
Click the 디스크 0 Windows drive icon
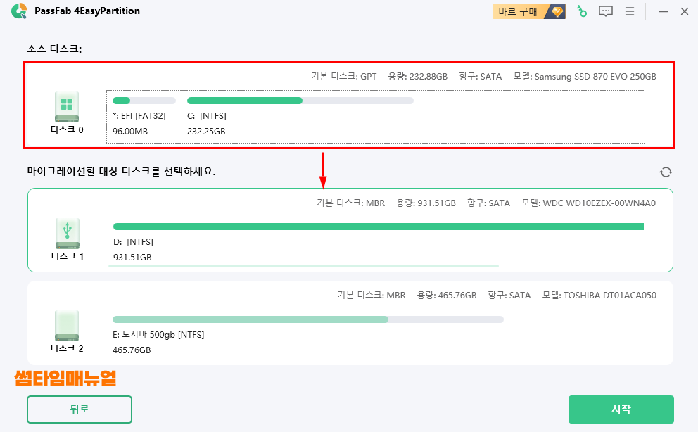67,106
